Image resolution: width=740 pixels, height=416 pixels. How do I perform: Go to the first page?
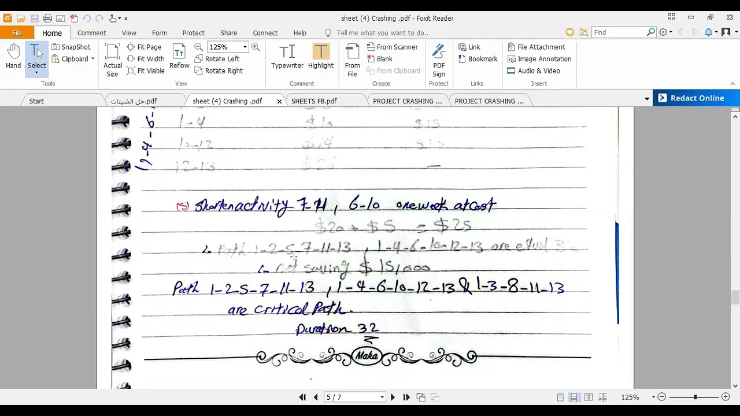pyautogui.click(x=302, y=398)
